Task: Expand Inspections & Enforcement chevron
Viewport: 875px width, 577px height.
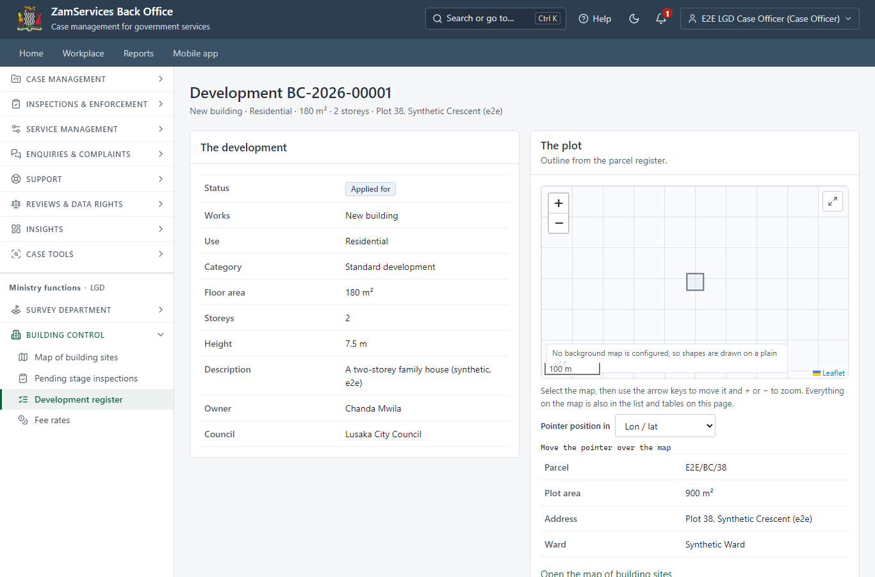Action: pos(161,104)
